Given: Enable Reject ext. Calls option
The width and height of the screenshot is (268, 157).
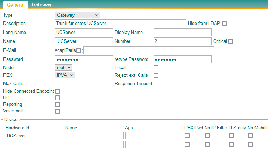Looking at the screenshot, I should tap(156, 75).
